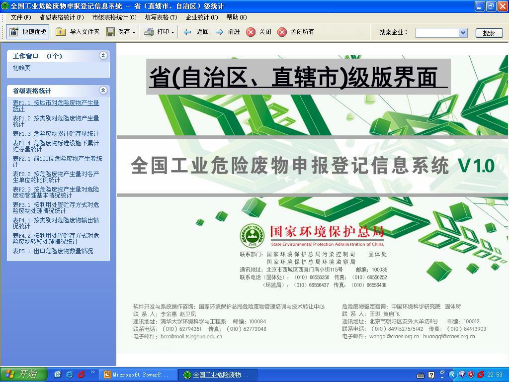Click the 保存 floppy disk icon
The width and height of the screenshot is (509, 382).
[x=110, y=32]
